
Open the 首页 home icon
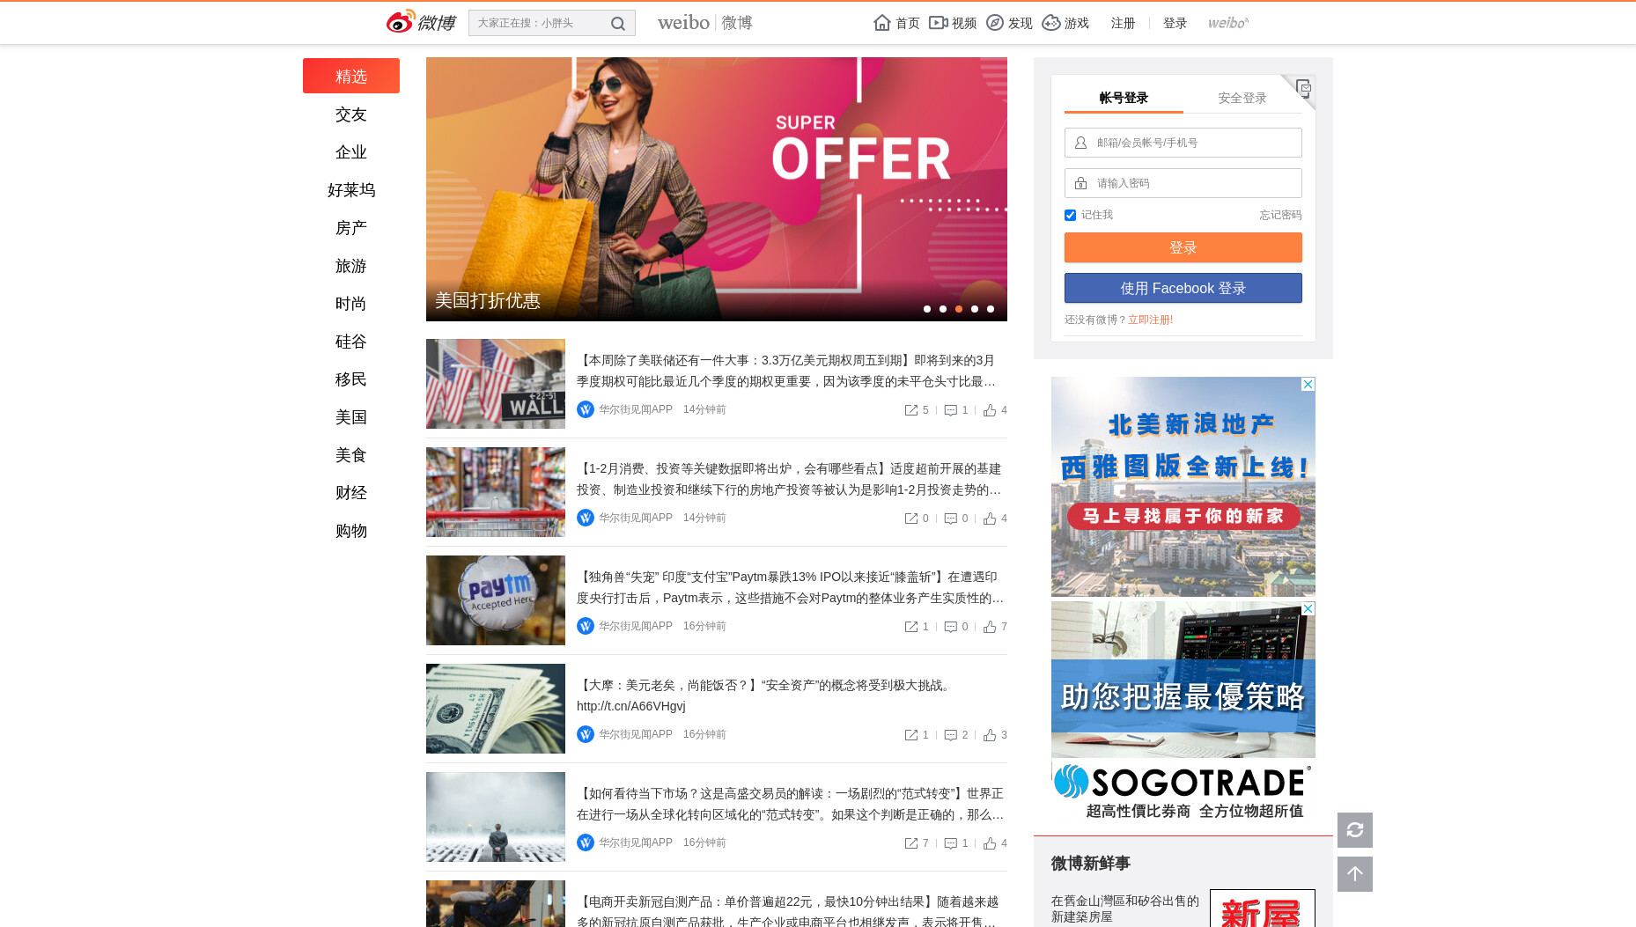click(882, 23)
